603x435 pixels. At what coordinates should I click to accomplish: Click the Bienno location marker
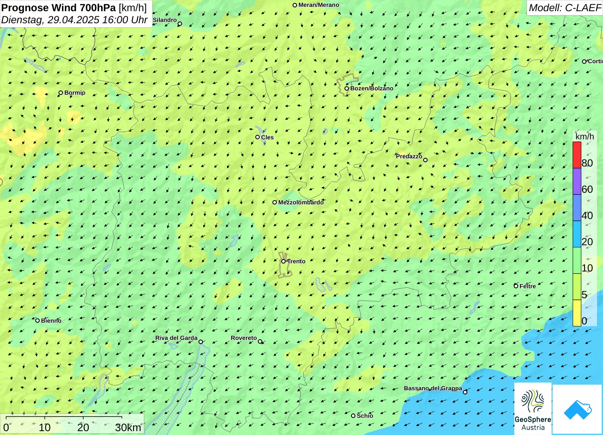pyautogui.click(x=37, y=321)
